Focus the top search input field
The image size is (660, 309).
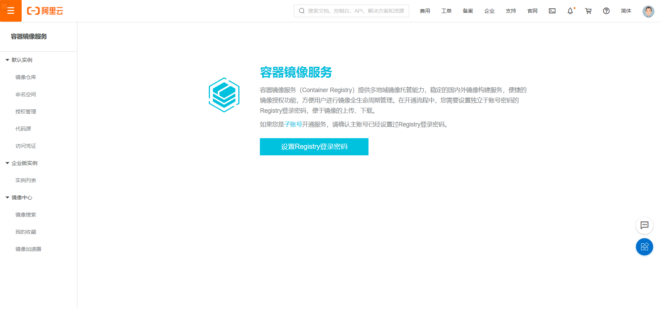[351, 11]
